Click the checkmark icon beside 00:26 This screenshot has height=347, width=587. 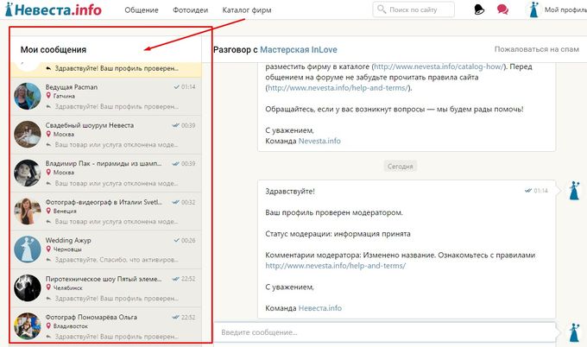[177, 240]
